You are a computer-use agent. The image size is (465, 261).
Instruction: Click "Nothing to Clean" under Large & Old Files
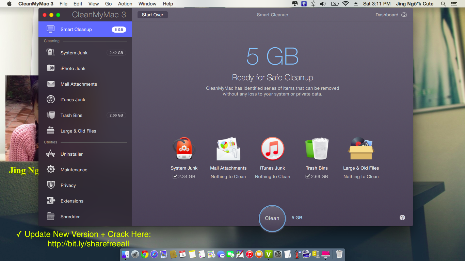pos(361,176)
